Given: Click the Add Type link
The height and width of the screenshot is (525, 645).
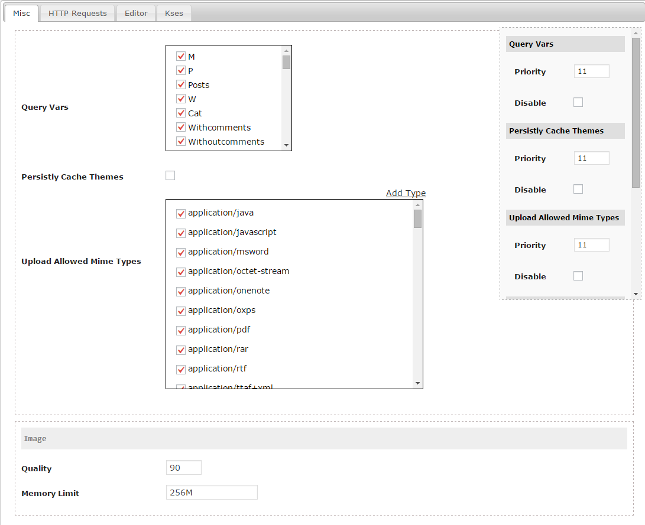Looking at the screenshot, I should pos(406,193).
